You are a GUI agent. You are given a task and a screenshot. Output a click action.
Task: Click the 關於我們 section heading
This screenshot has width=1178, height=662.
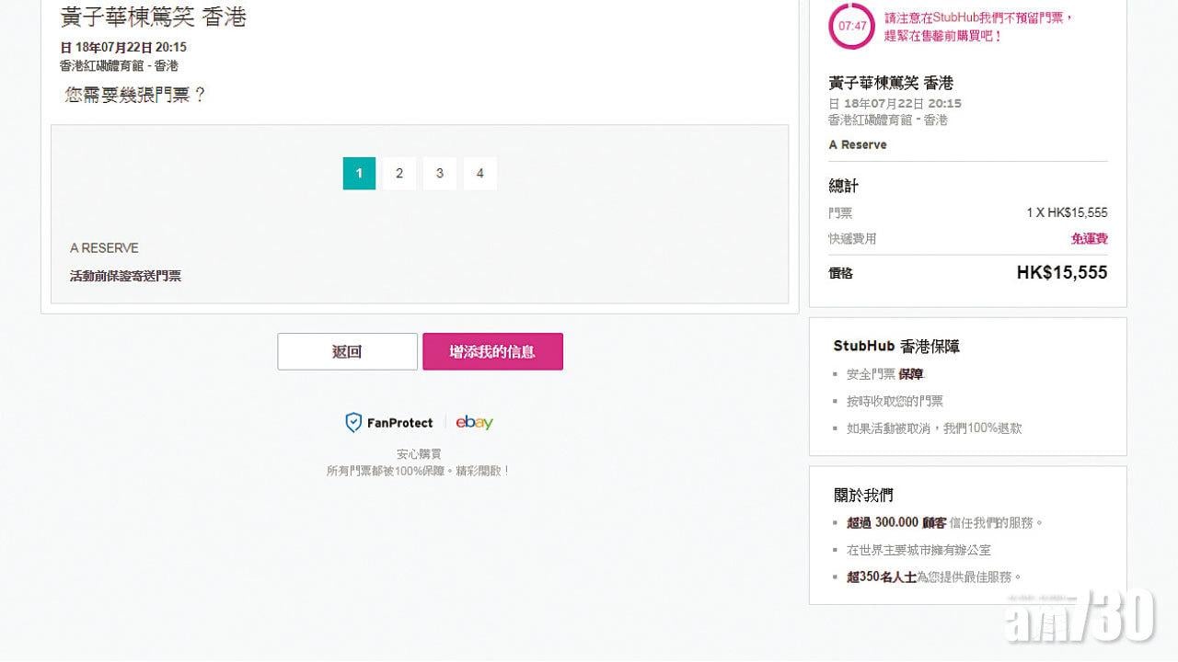click(863, 496)
